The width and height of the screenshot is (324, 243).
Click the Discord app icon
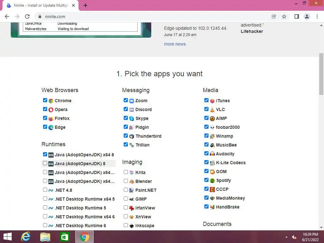point(132,110)
